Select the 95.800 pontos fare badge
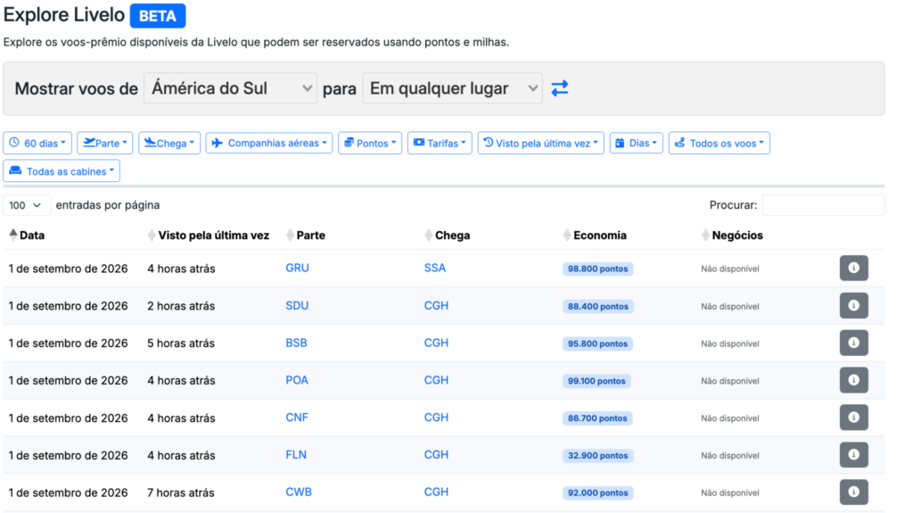913x513 pixels. pos(598,343)
